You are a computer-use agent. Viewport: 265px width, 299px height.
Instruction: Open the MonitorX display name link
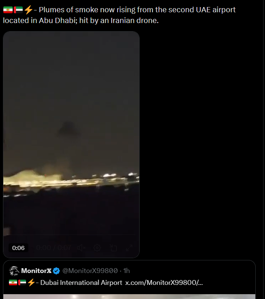coord(36,270)
